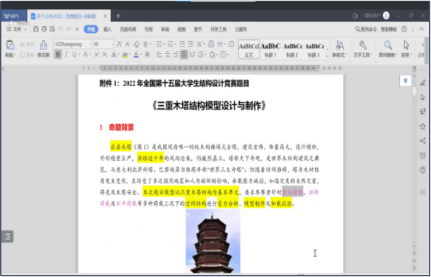Toggle Italic formatting button

[x=66, y=54]
